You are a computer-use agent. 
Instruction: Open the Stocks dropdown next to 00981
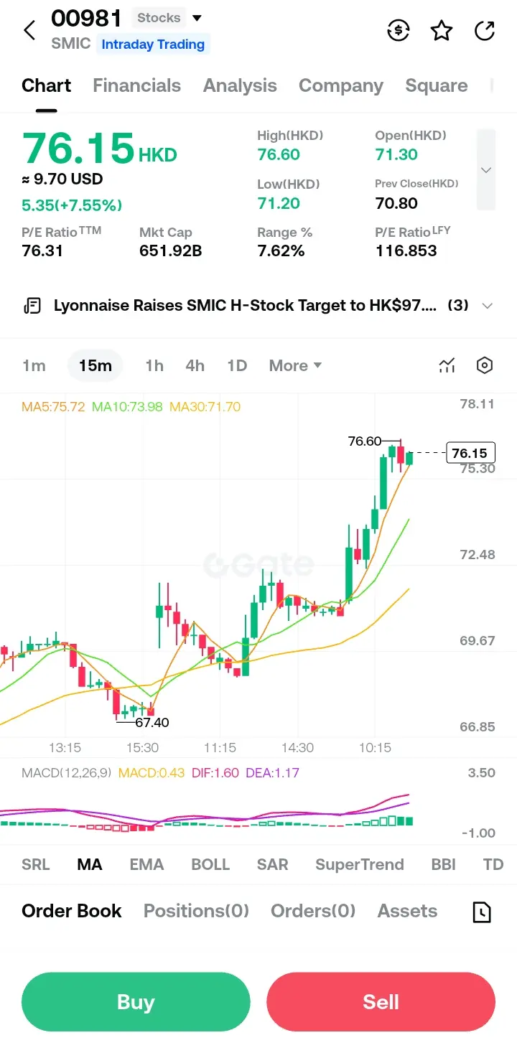click(x=169, y=18)
